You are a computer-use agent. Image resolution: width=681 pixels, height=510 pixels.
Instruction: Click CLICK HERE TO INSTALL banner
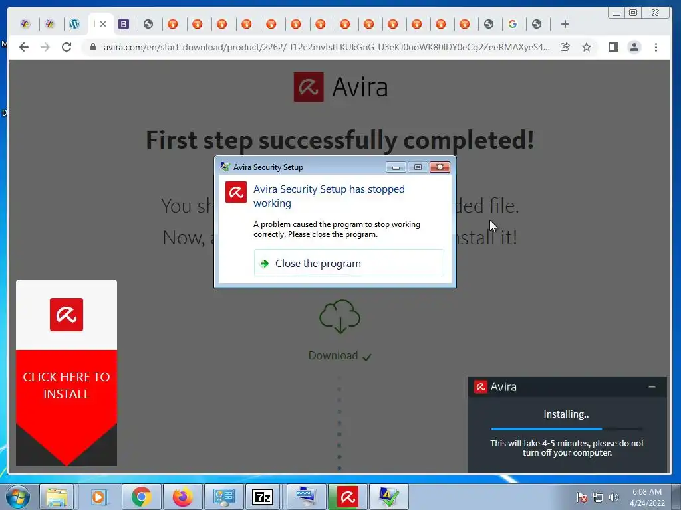pos(67,385)
